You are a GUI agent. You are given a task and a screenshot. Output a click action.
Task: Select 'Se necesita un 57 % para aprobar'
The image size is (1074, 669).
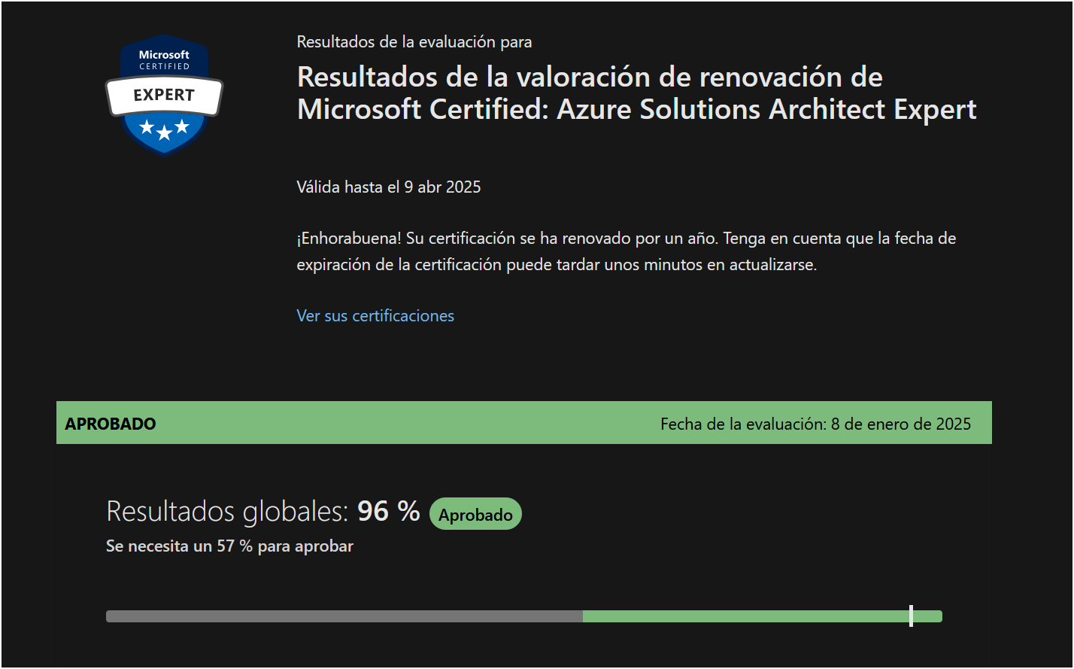tap(229, 546)
